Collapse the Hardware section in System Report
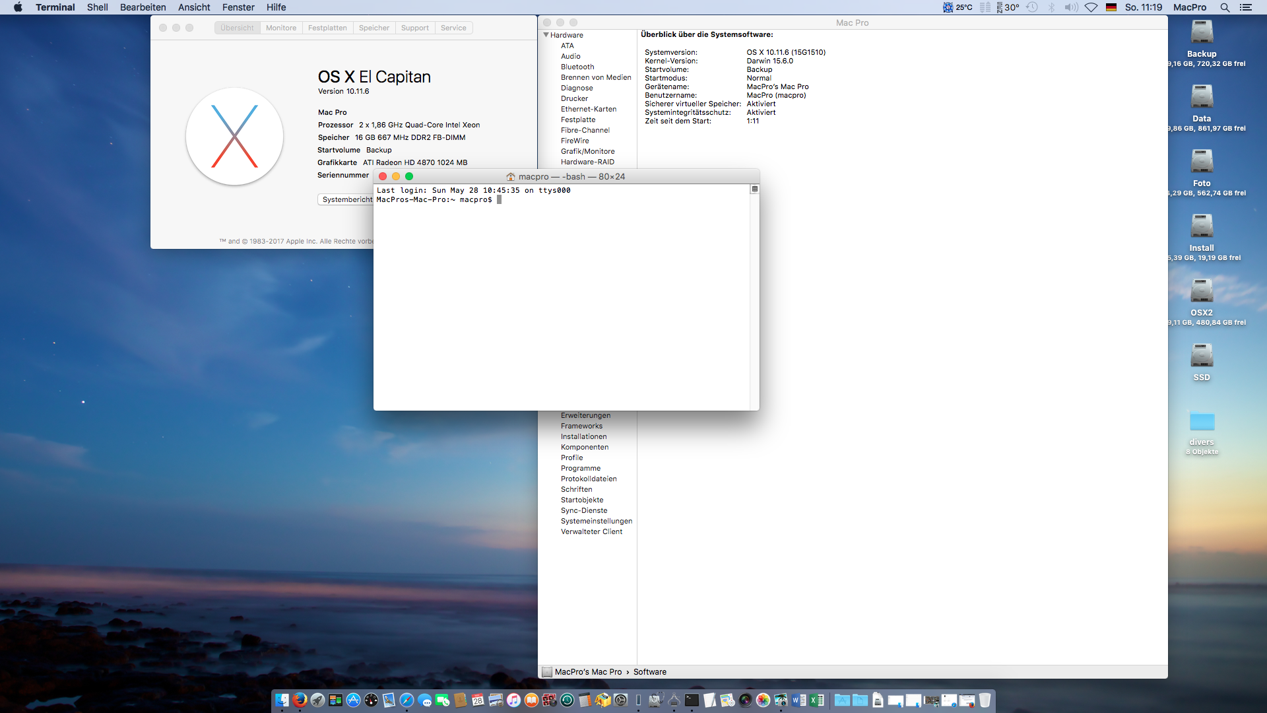The height and width of the screenshot is (713, 1267). pos(546,35)
